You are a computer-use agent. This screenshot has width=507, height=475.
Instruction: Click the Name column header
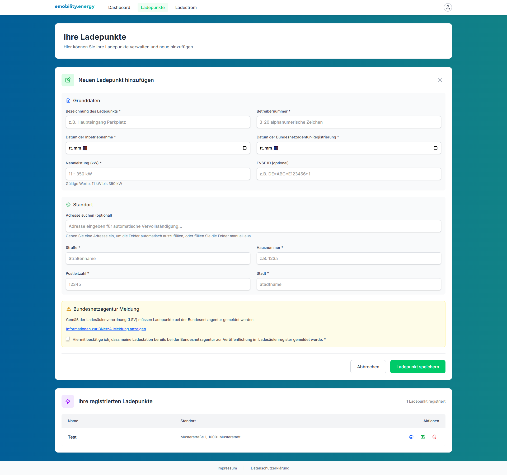[73, 421]
